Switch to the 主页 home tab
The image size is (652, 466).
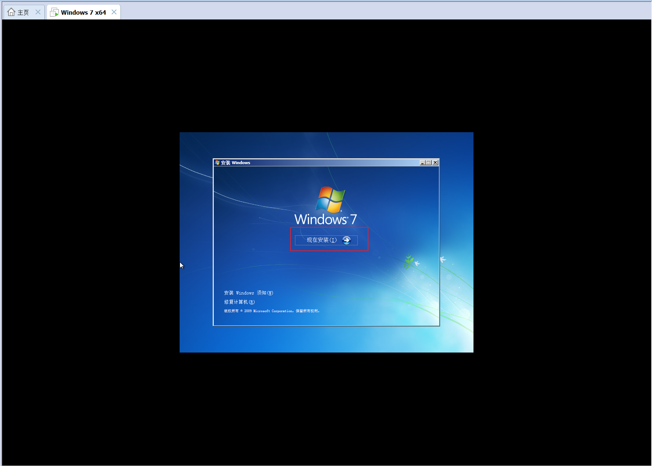point(24,12)
